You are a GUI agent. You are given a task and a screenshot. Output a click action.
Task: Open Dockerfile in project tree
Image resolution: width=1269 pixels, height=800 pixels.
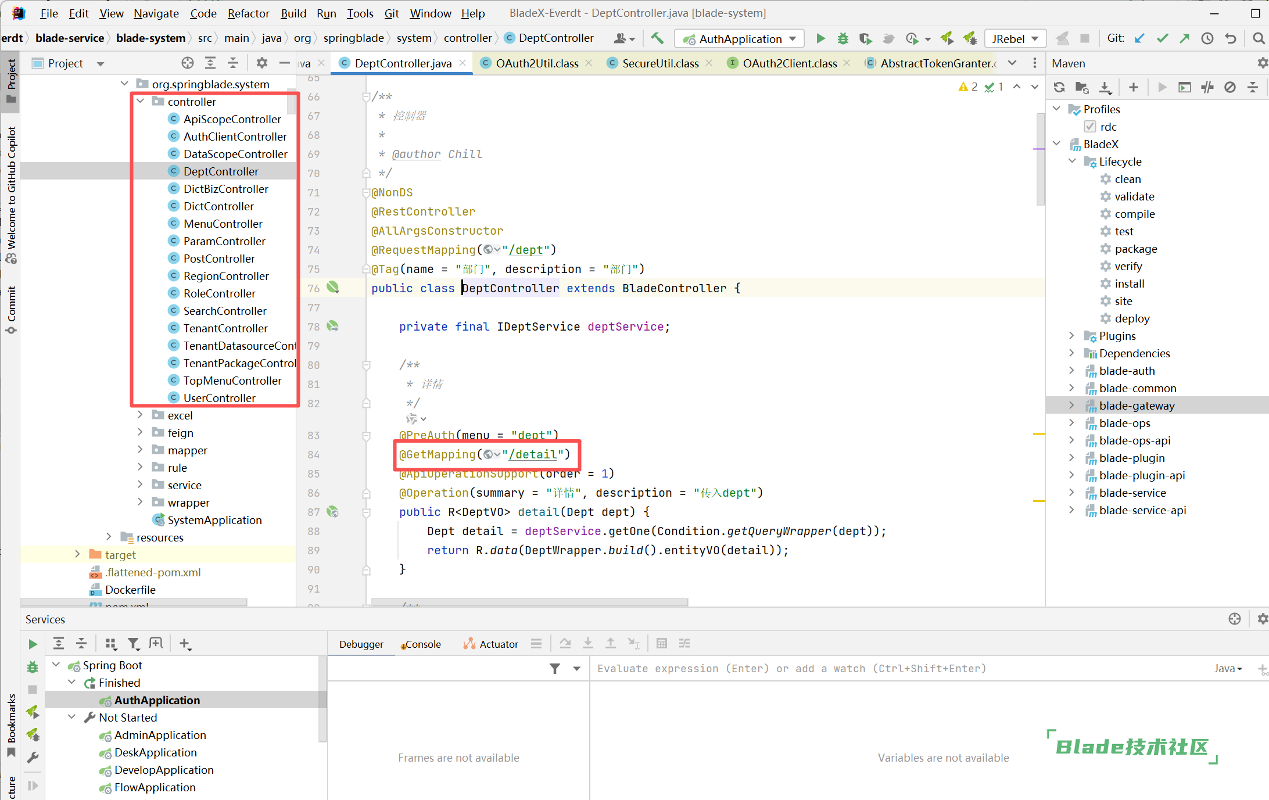(x=130, y=590)
